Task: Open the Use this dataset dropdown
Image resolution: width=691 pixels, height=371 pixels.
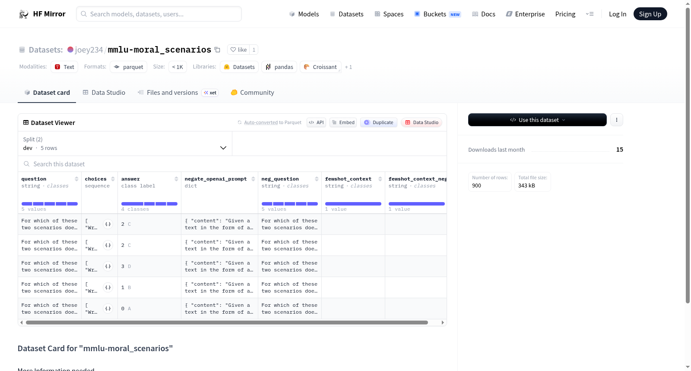Action: point(537,120)
